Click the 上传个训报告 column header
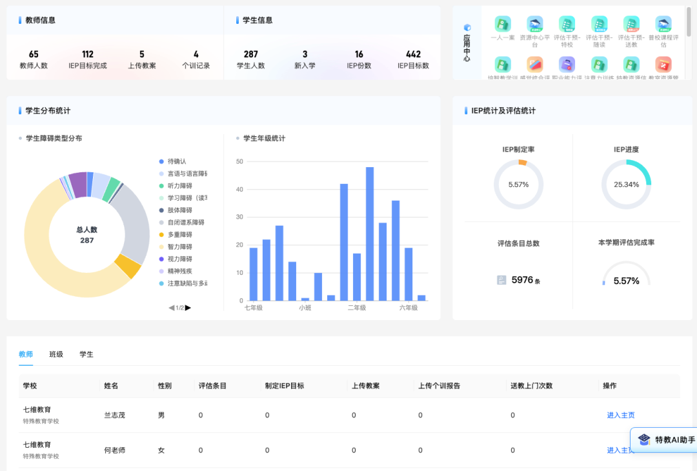The width and height of the screenshot is (697, 471). (439, 386)
